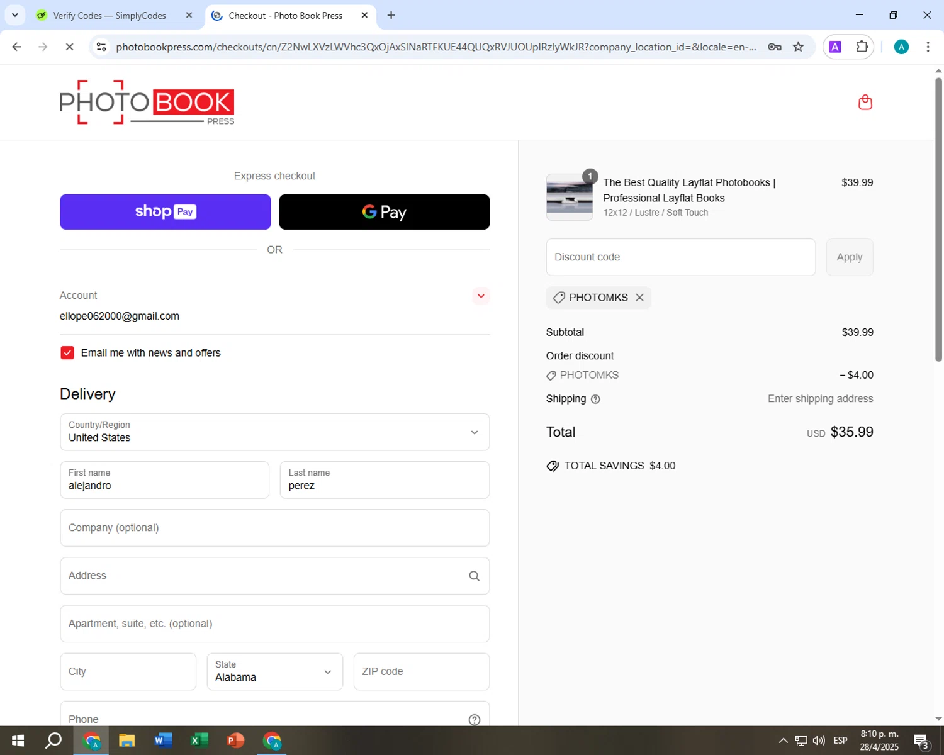Click the First name field
Viewport: 944px width, 755px height.
pyautogui.click(x=165, y=480)
